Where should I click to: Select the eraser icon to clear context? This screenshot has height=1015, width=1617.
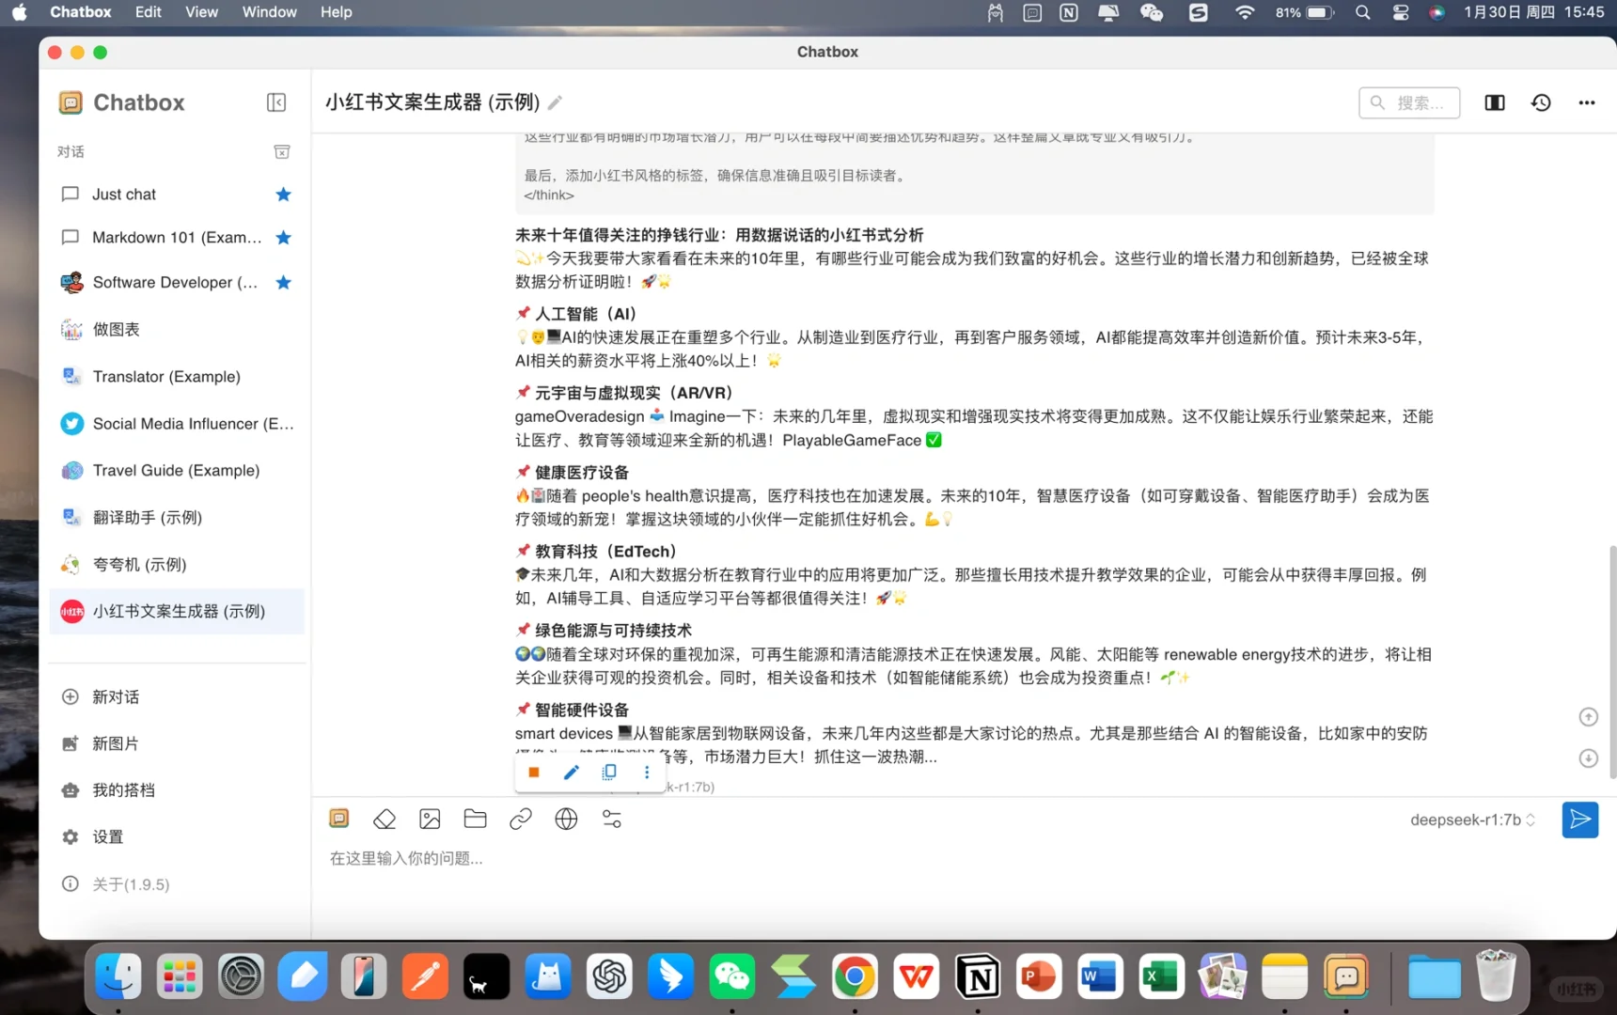click(384, 819)
